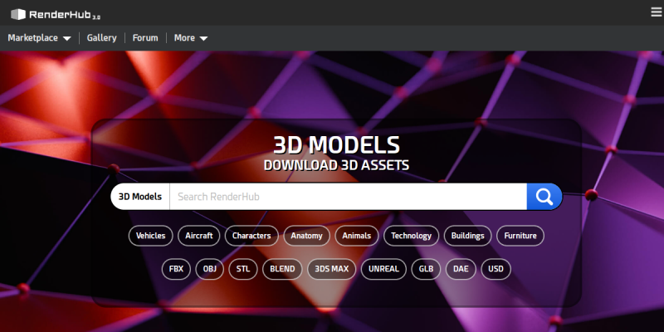This screenshot has width=664, height=332.
Task: Click the blue magnifier search button
Action: coord(544,197)
